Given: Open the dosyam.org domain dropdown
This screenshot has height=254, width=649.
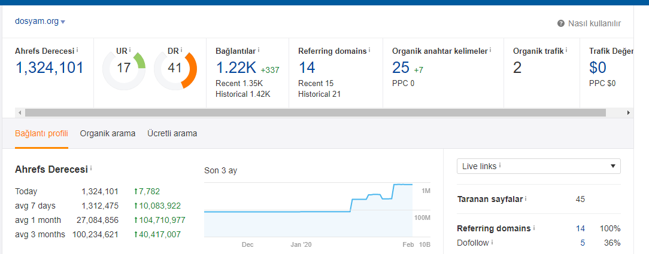Looking at the screenshot, I should (x=40, y=22).
